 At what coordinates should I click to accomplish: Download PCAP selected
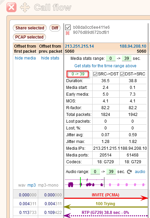[29, 37]
